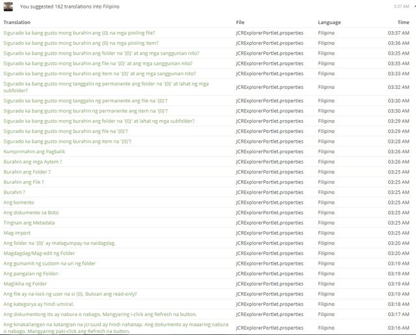The height and width of the screenshot is (335, 416).
Task: Open translation 'burahin ang folder na '{0}' at ang mga sanggunian nito?'
Action: [x=101, y=53]
